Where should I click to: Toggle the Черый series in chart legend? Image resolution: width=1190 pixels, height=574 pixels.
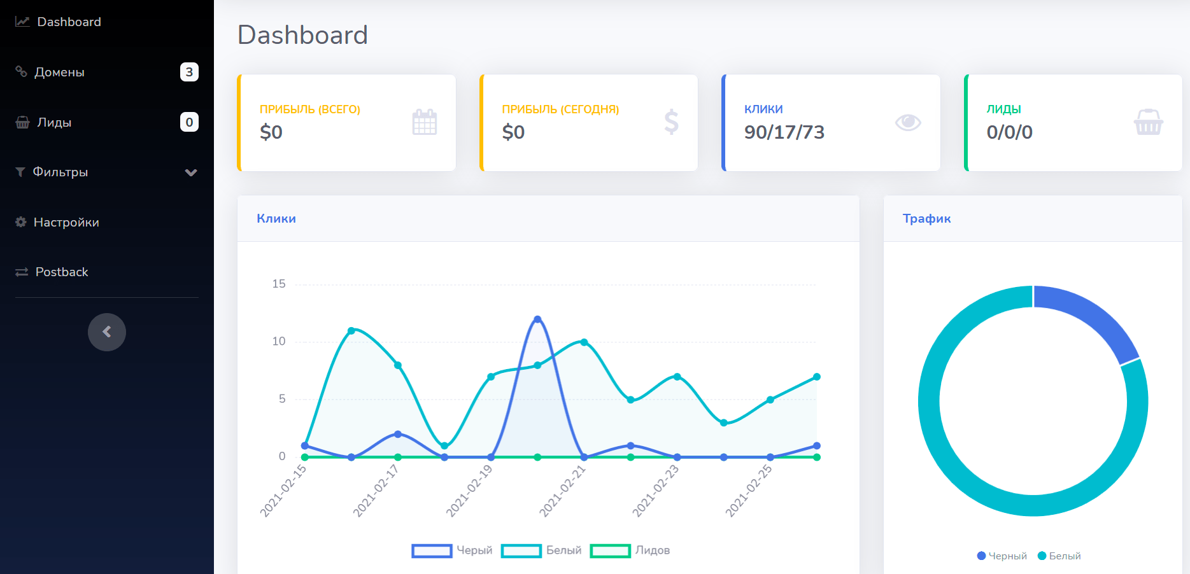point(452,550)
